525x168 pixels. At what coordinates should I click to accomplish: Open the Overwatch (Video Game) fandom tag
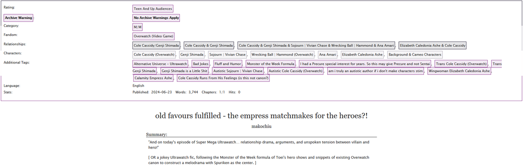154,36
